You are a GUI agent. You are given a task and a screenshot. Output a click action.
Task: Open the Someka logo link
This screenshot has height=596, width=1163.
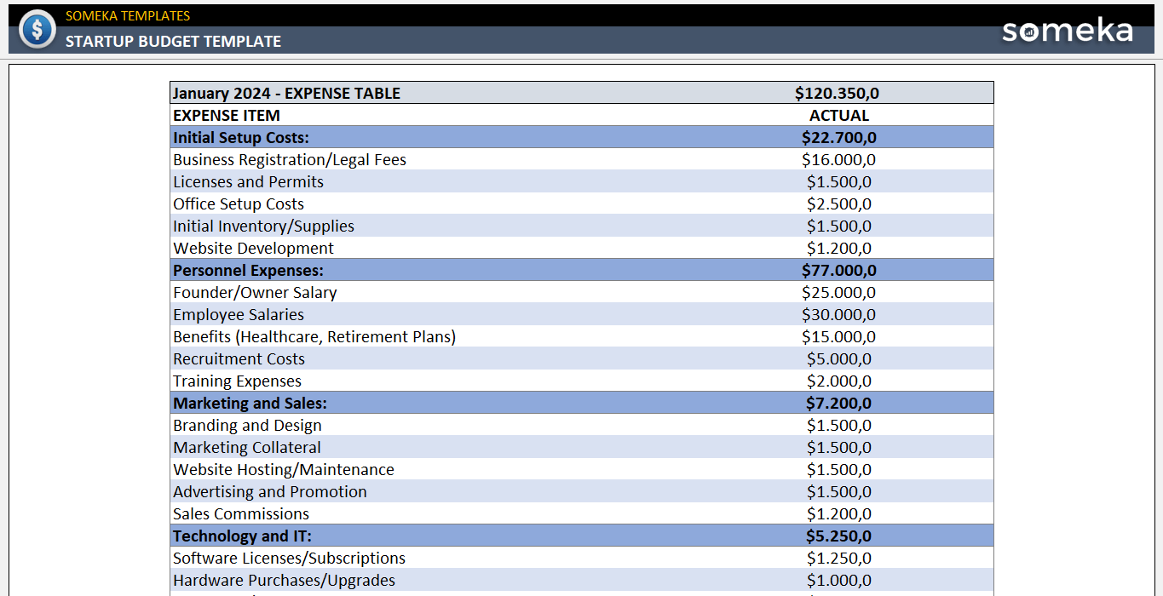pyautogui.click(x=1068, y=31)
